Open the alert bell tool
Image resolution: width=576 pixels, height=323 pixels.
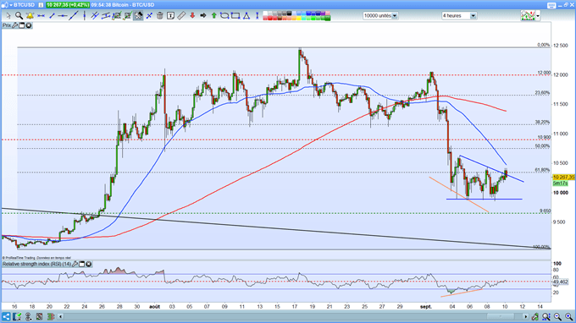pyautogui.click(x=30, y=15)
